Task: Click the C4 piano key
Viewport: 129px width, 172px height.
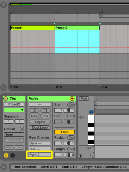Action: [x=91, y=117]
